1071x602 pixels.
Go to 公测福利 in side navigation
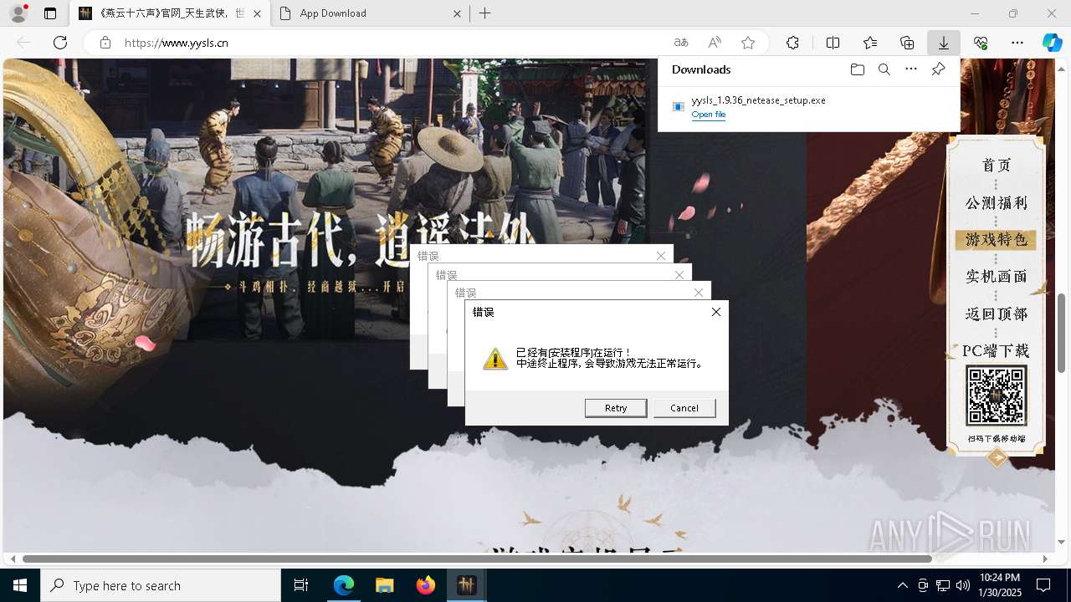tap(996, 203)
